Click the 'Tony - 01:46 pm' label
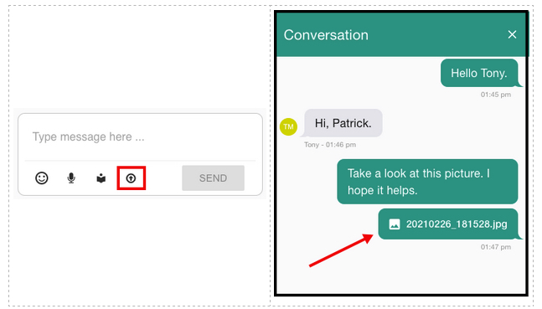This screenshot has width=542, height=309. coord(330,145)
